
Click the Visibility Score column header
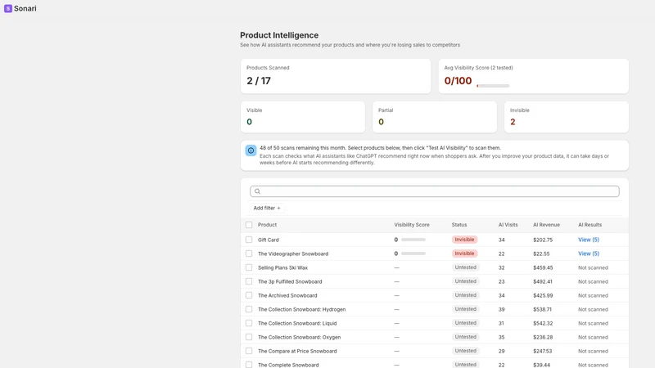coord(412,225)
